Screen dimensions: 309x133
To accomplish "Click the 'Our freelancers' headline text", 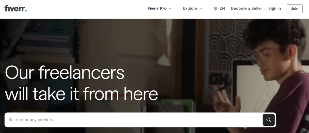I will (65, 72).
